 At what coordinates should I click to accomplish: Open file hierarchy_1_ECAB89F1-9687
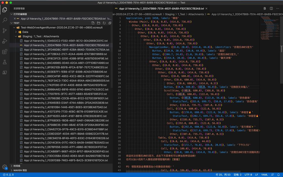[66, 151]
